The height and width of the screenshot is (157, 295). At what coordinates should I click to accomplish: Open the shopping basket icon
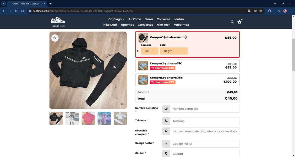(x=239, y=22)
